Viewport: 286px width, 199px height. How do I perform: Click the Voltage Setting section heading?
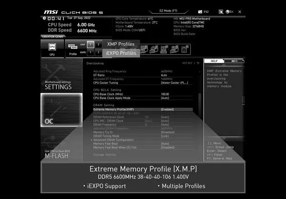point(104,155)
